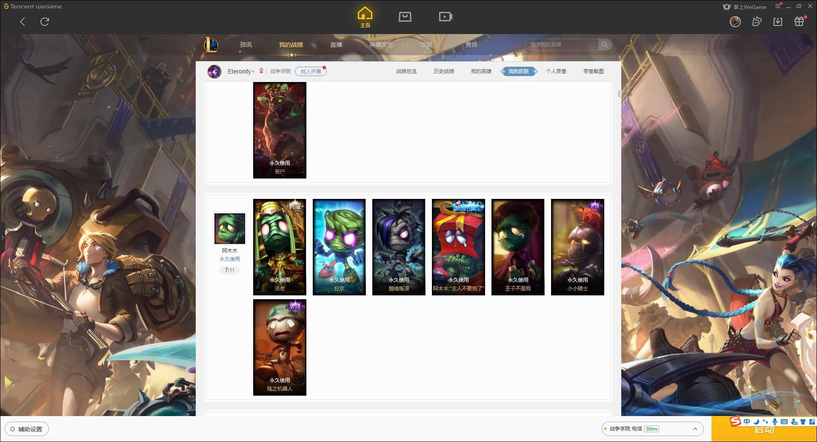Open the video/live icon in top bar
The image size is (817, 442).
tap(446, 17)
